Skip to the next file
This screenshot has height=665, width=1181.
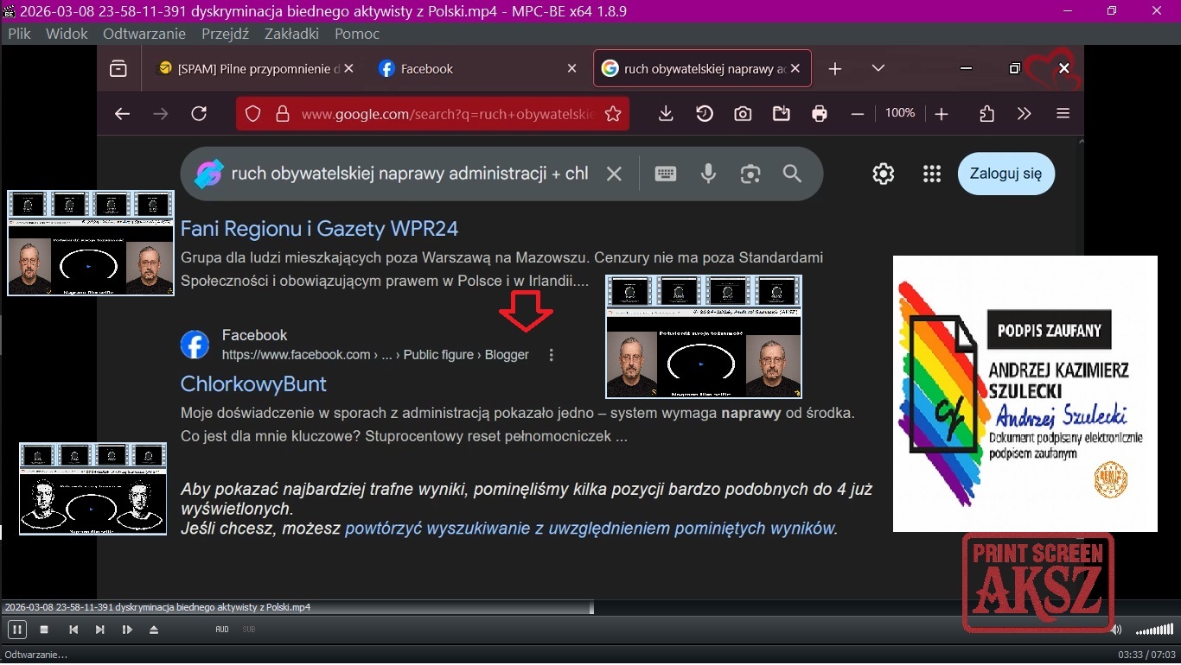(100, 630)
